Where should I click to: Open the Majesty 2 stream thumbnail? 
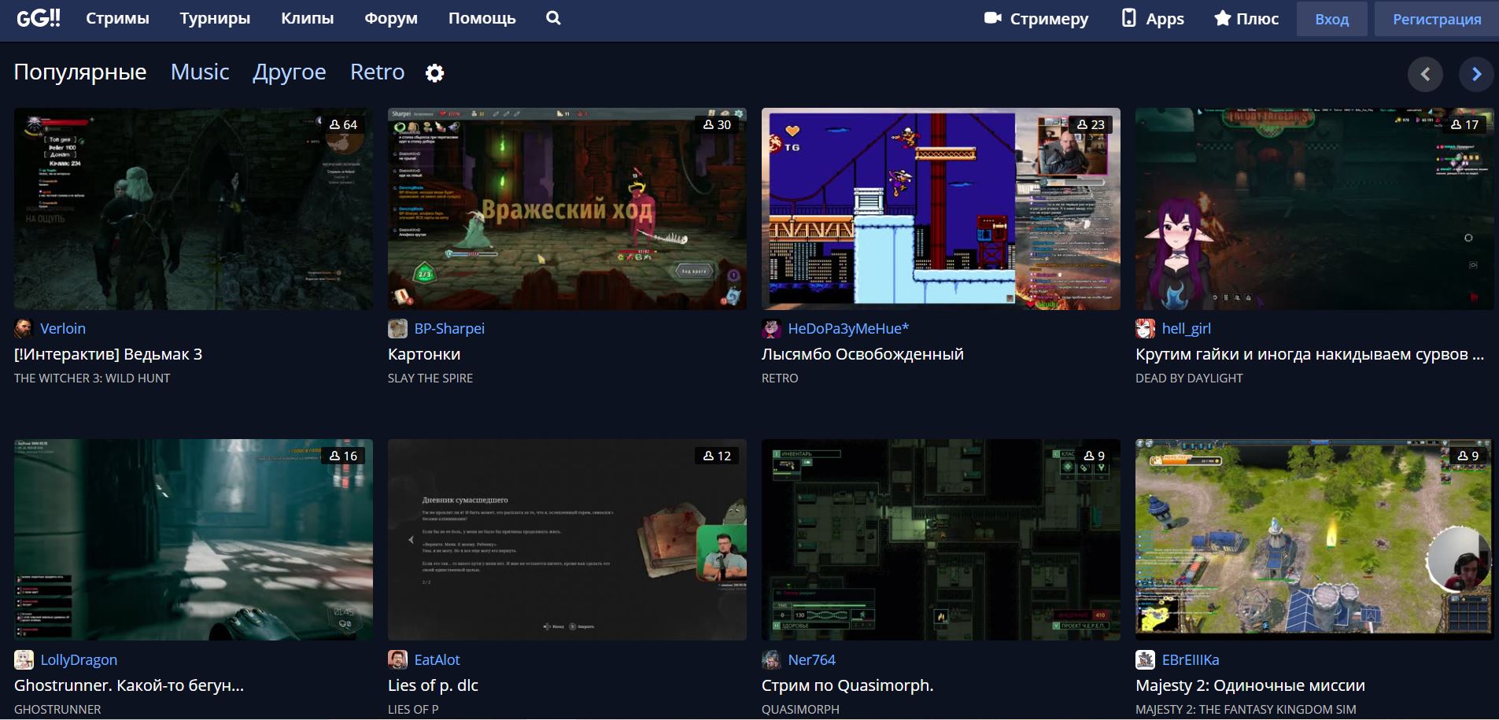1315,540
